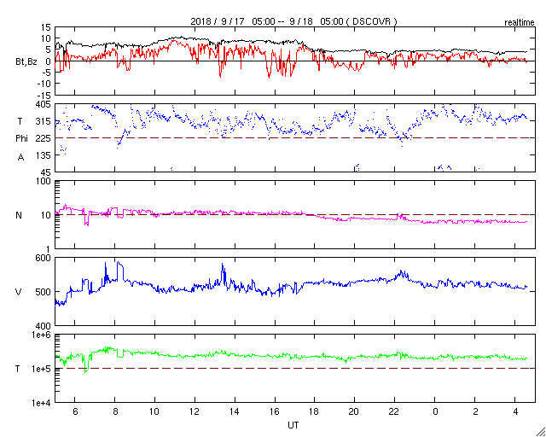Click the 'UT' x-axis label
This screenshot has height=437, width=546.
[293, 425]
